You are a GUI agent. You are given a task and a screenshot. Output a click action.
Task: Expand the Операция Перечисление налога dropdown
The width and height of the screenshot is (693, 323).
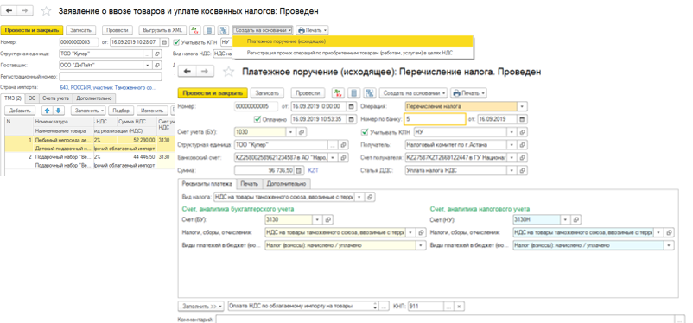[523, 106]
